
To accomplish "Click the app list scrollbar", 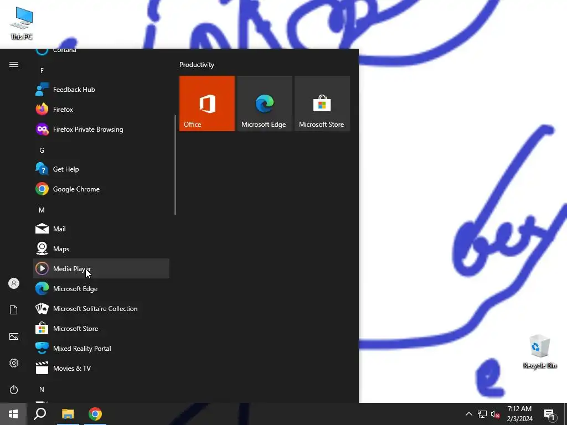I will click(175, 165).
